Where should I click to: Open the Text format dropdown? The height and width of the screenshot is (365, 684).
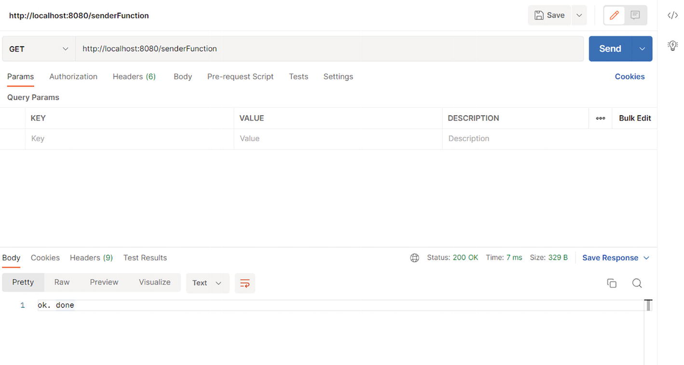(x=207, y=283)
